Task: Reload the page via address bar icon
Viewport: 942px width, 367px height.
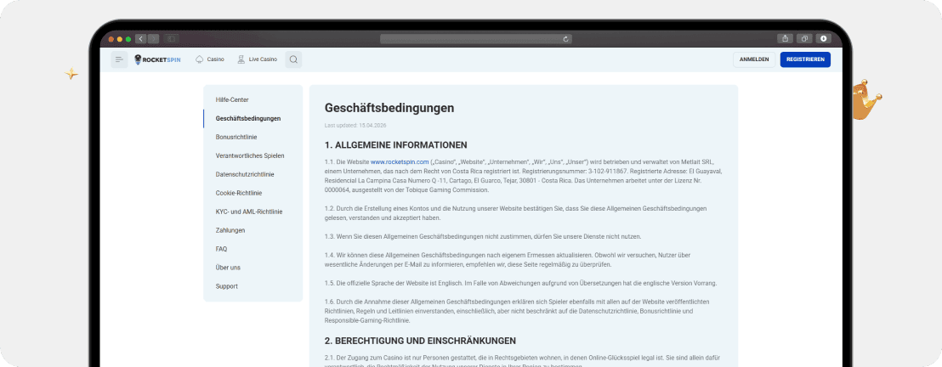Action: pos(565,39)
